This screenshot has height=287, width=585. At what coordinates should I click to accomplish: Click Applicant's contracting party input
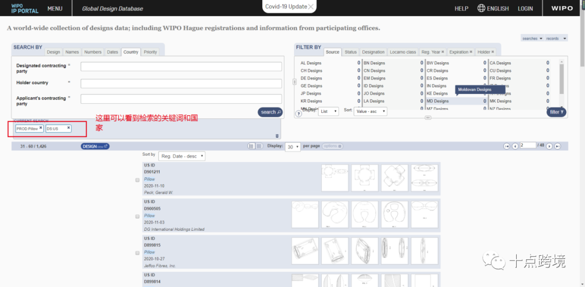[181, 99]
